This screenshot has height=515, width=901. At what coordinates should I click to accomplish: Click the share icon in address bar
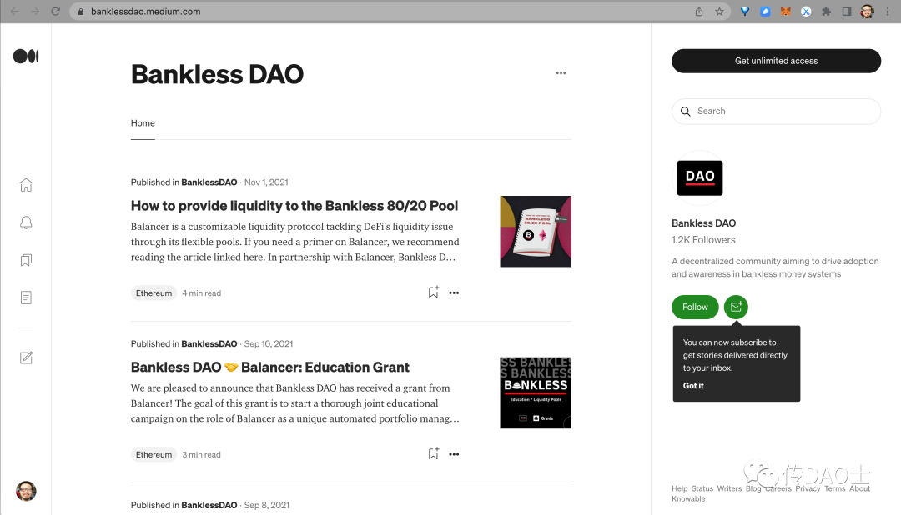[x=699, y=12]
